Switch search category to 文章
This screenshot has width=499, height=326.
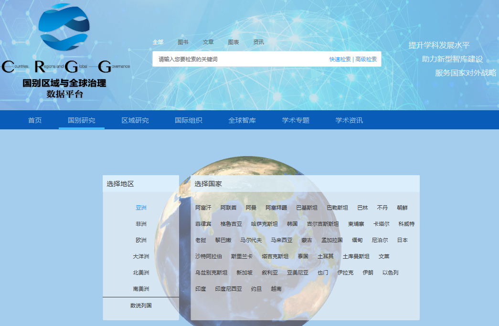(x=208, y=42)
